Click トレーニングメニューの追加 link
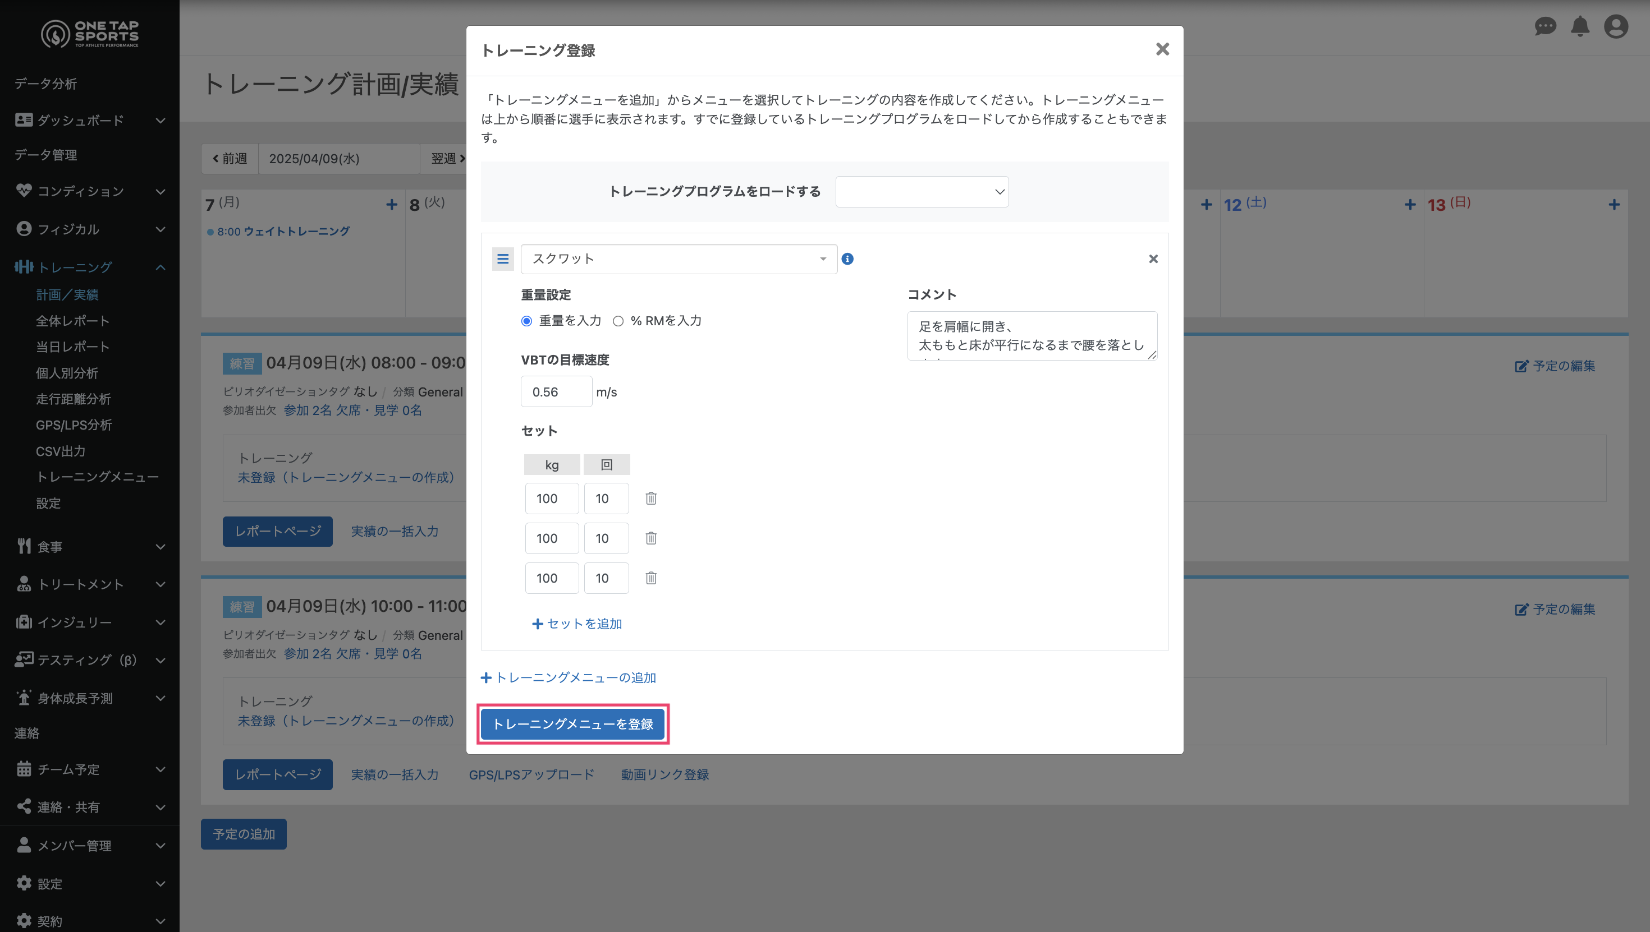1650x932 pixels. click(x=569, y=677)
